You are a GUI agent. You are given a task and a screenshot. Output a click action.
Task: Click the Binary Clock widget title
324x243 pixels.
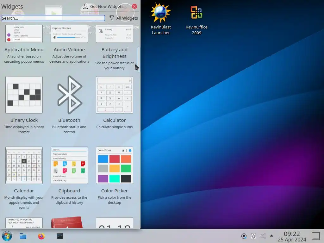(24, 120)
